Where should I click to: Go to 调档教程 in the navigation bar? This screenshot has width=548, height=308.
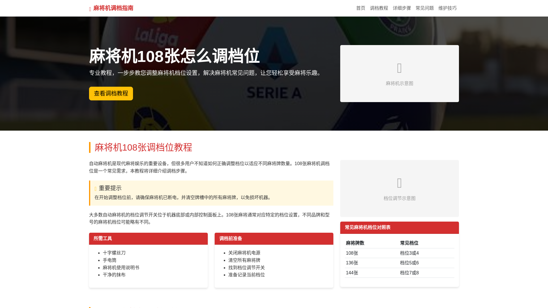coord(379,8)
